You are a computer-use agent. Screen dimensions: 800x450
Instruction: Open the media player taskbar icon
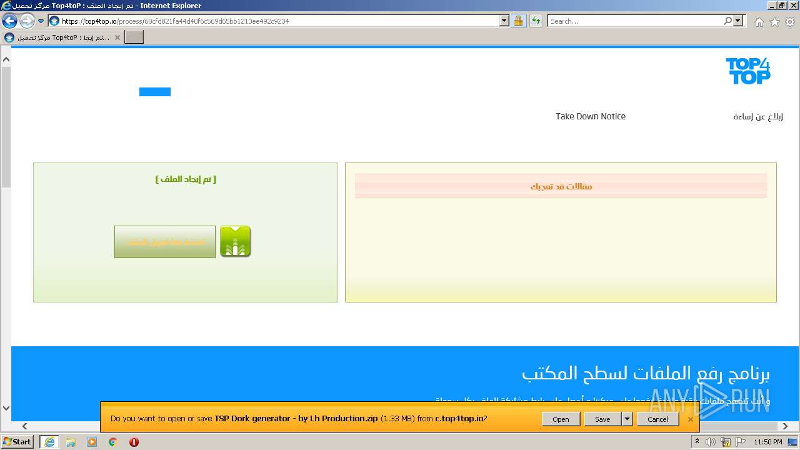click(92, 442)
